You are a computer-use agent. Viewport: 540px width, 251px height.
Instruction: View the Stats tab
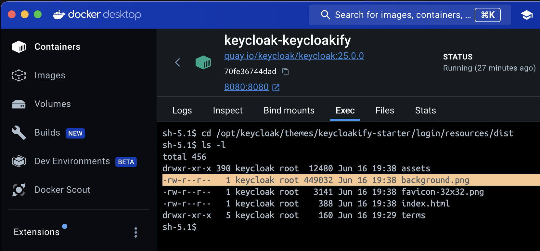point(425,111)
